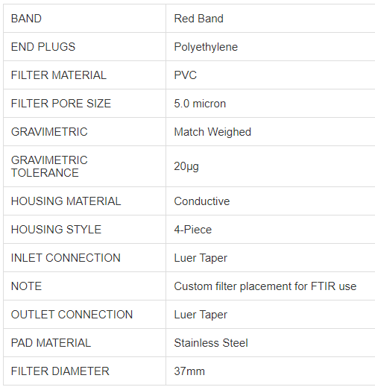Click the OUTLET CONNECTION label
375x387 pixels.
(72, 315)
